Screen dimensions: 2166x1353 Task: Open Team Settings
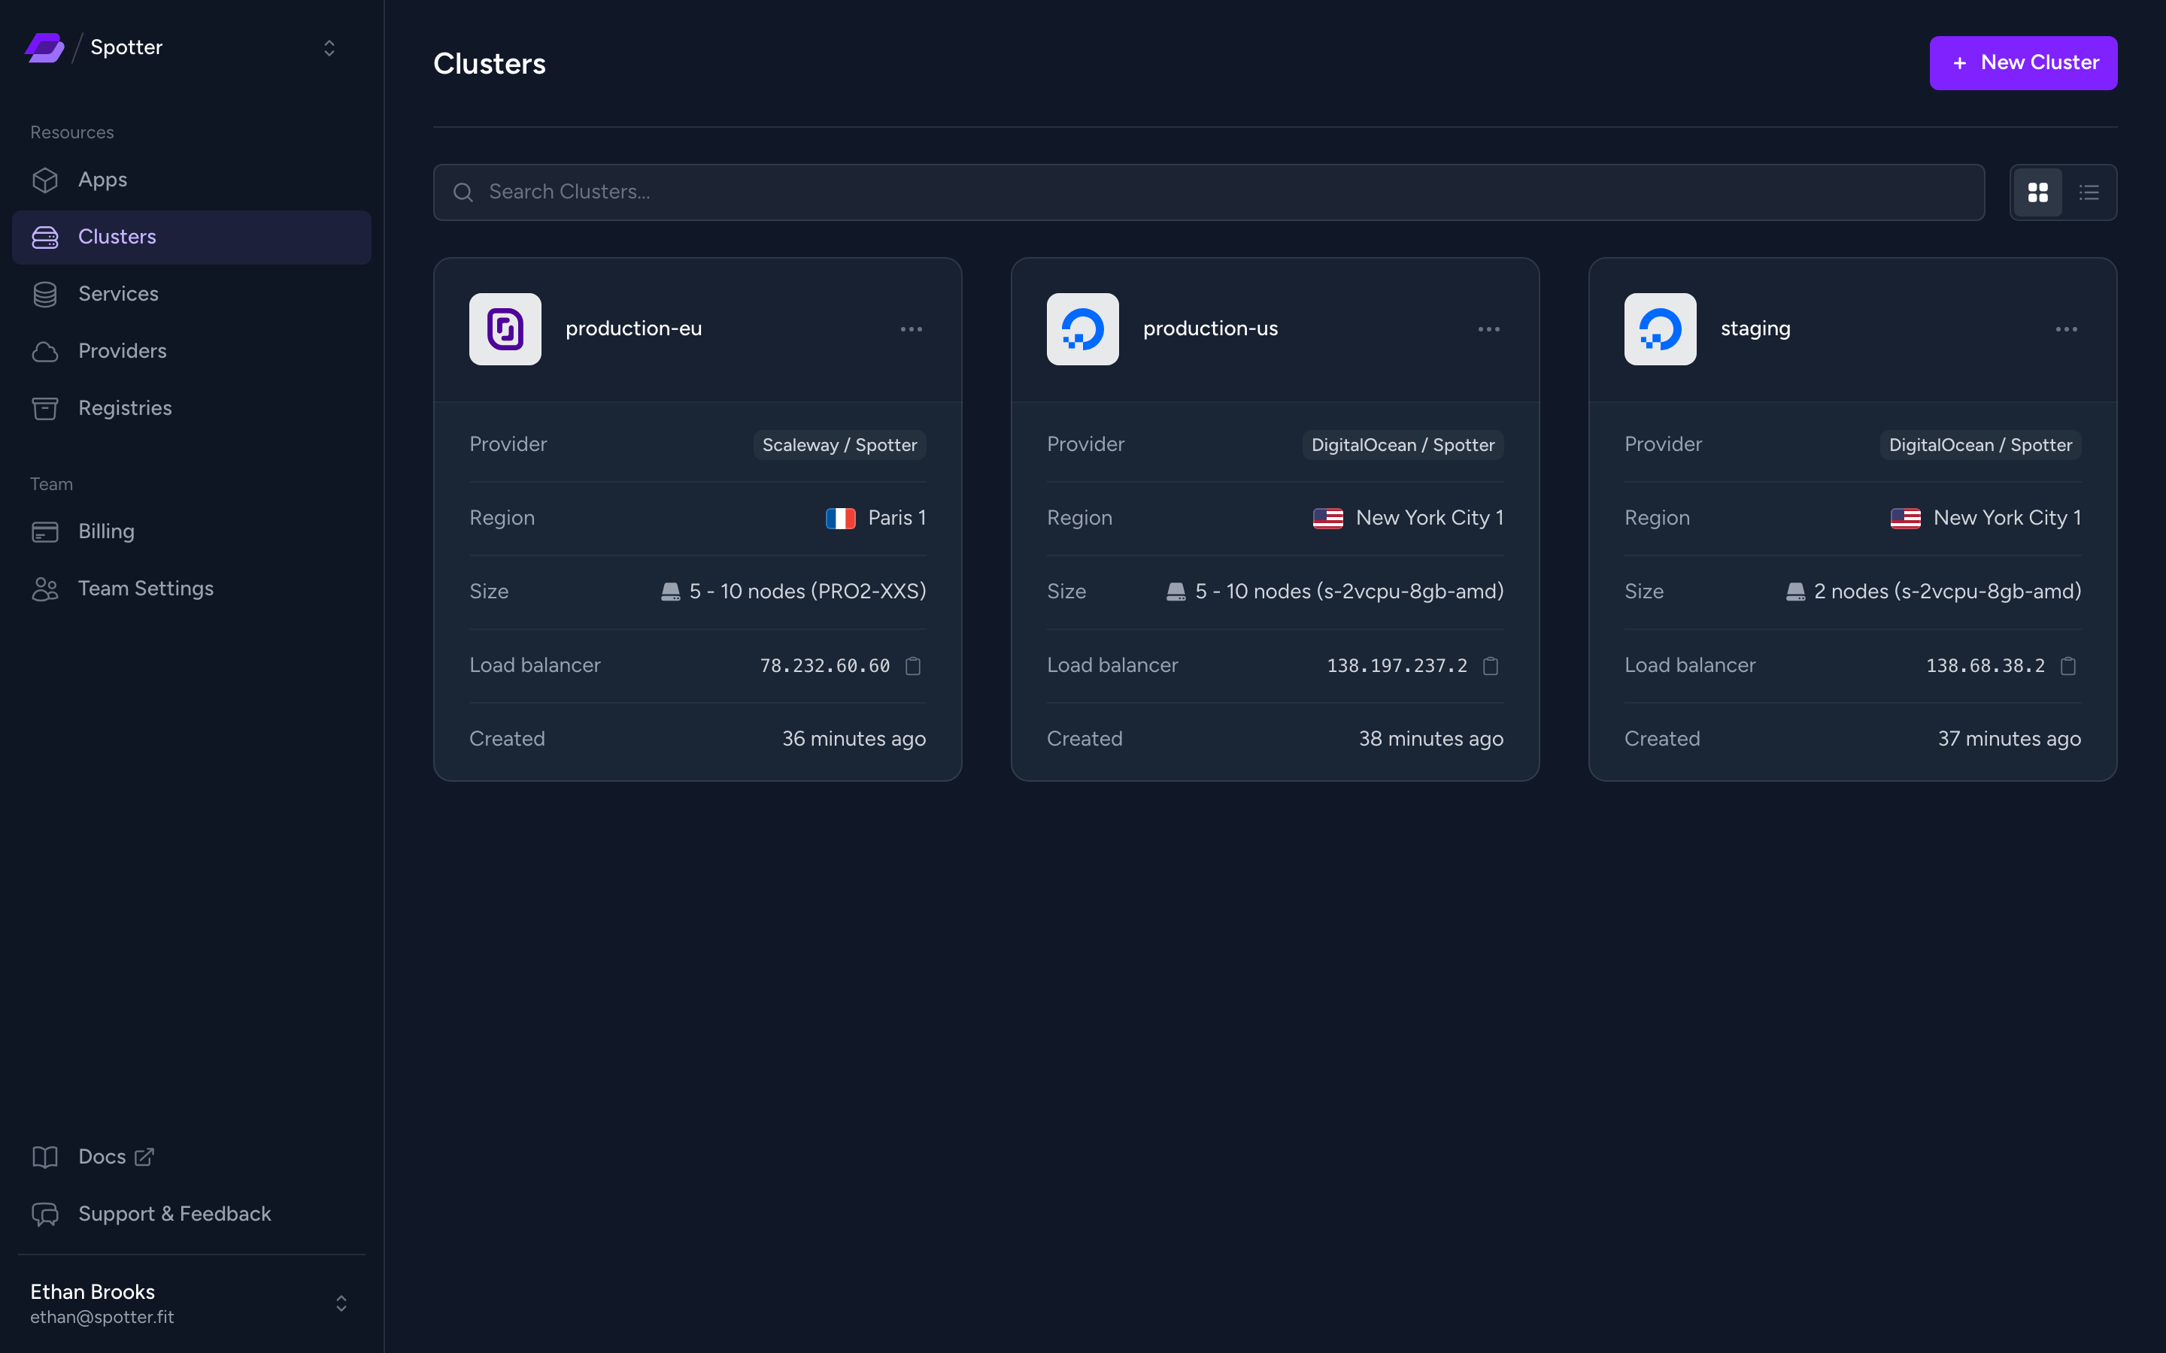pyautogui.click(x=192, y=589)
